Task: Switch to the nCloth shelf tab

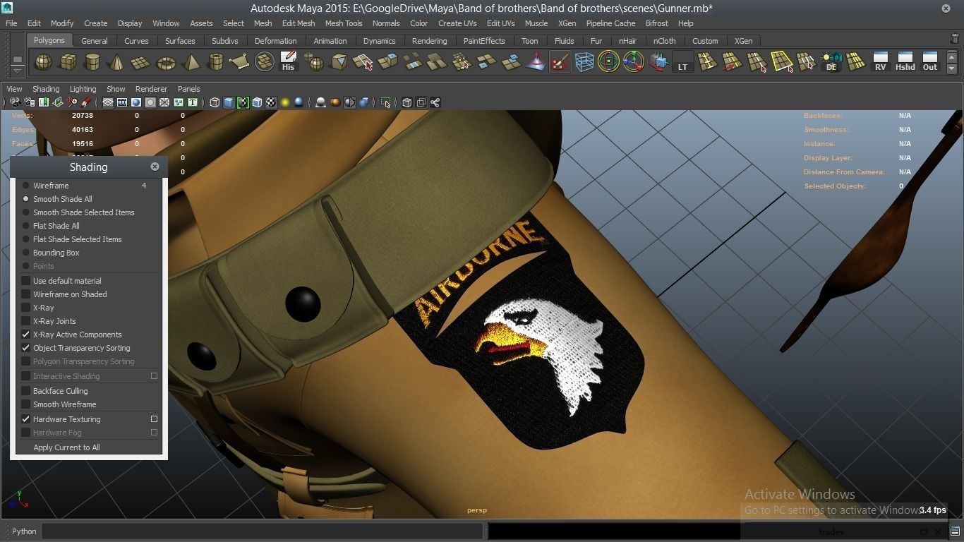Action: 664,41
